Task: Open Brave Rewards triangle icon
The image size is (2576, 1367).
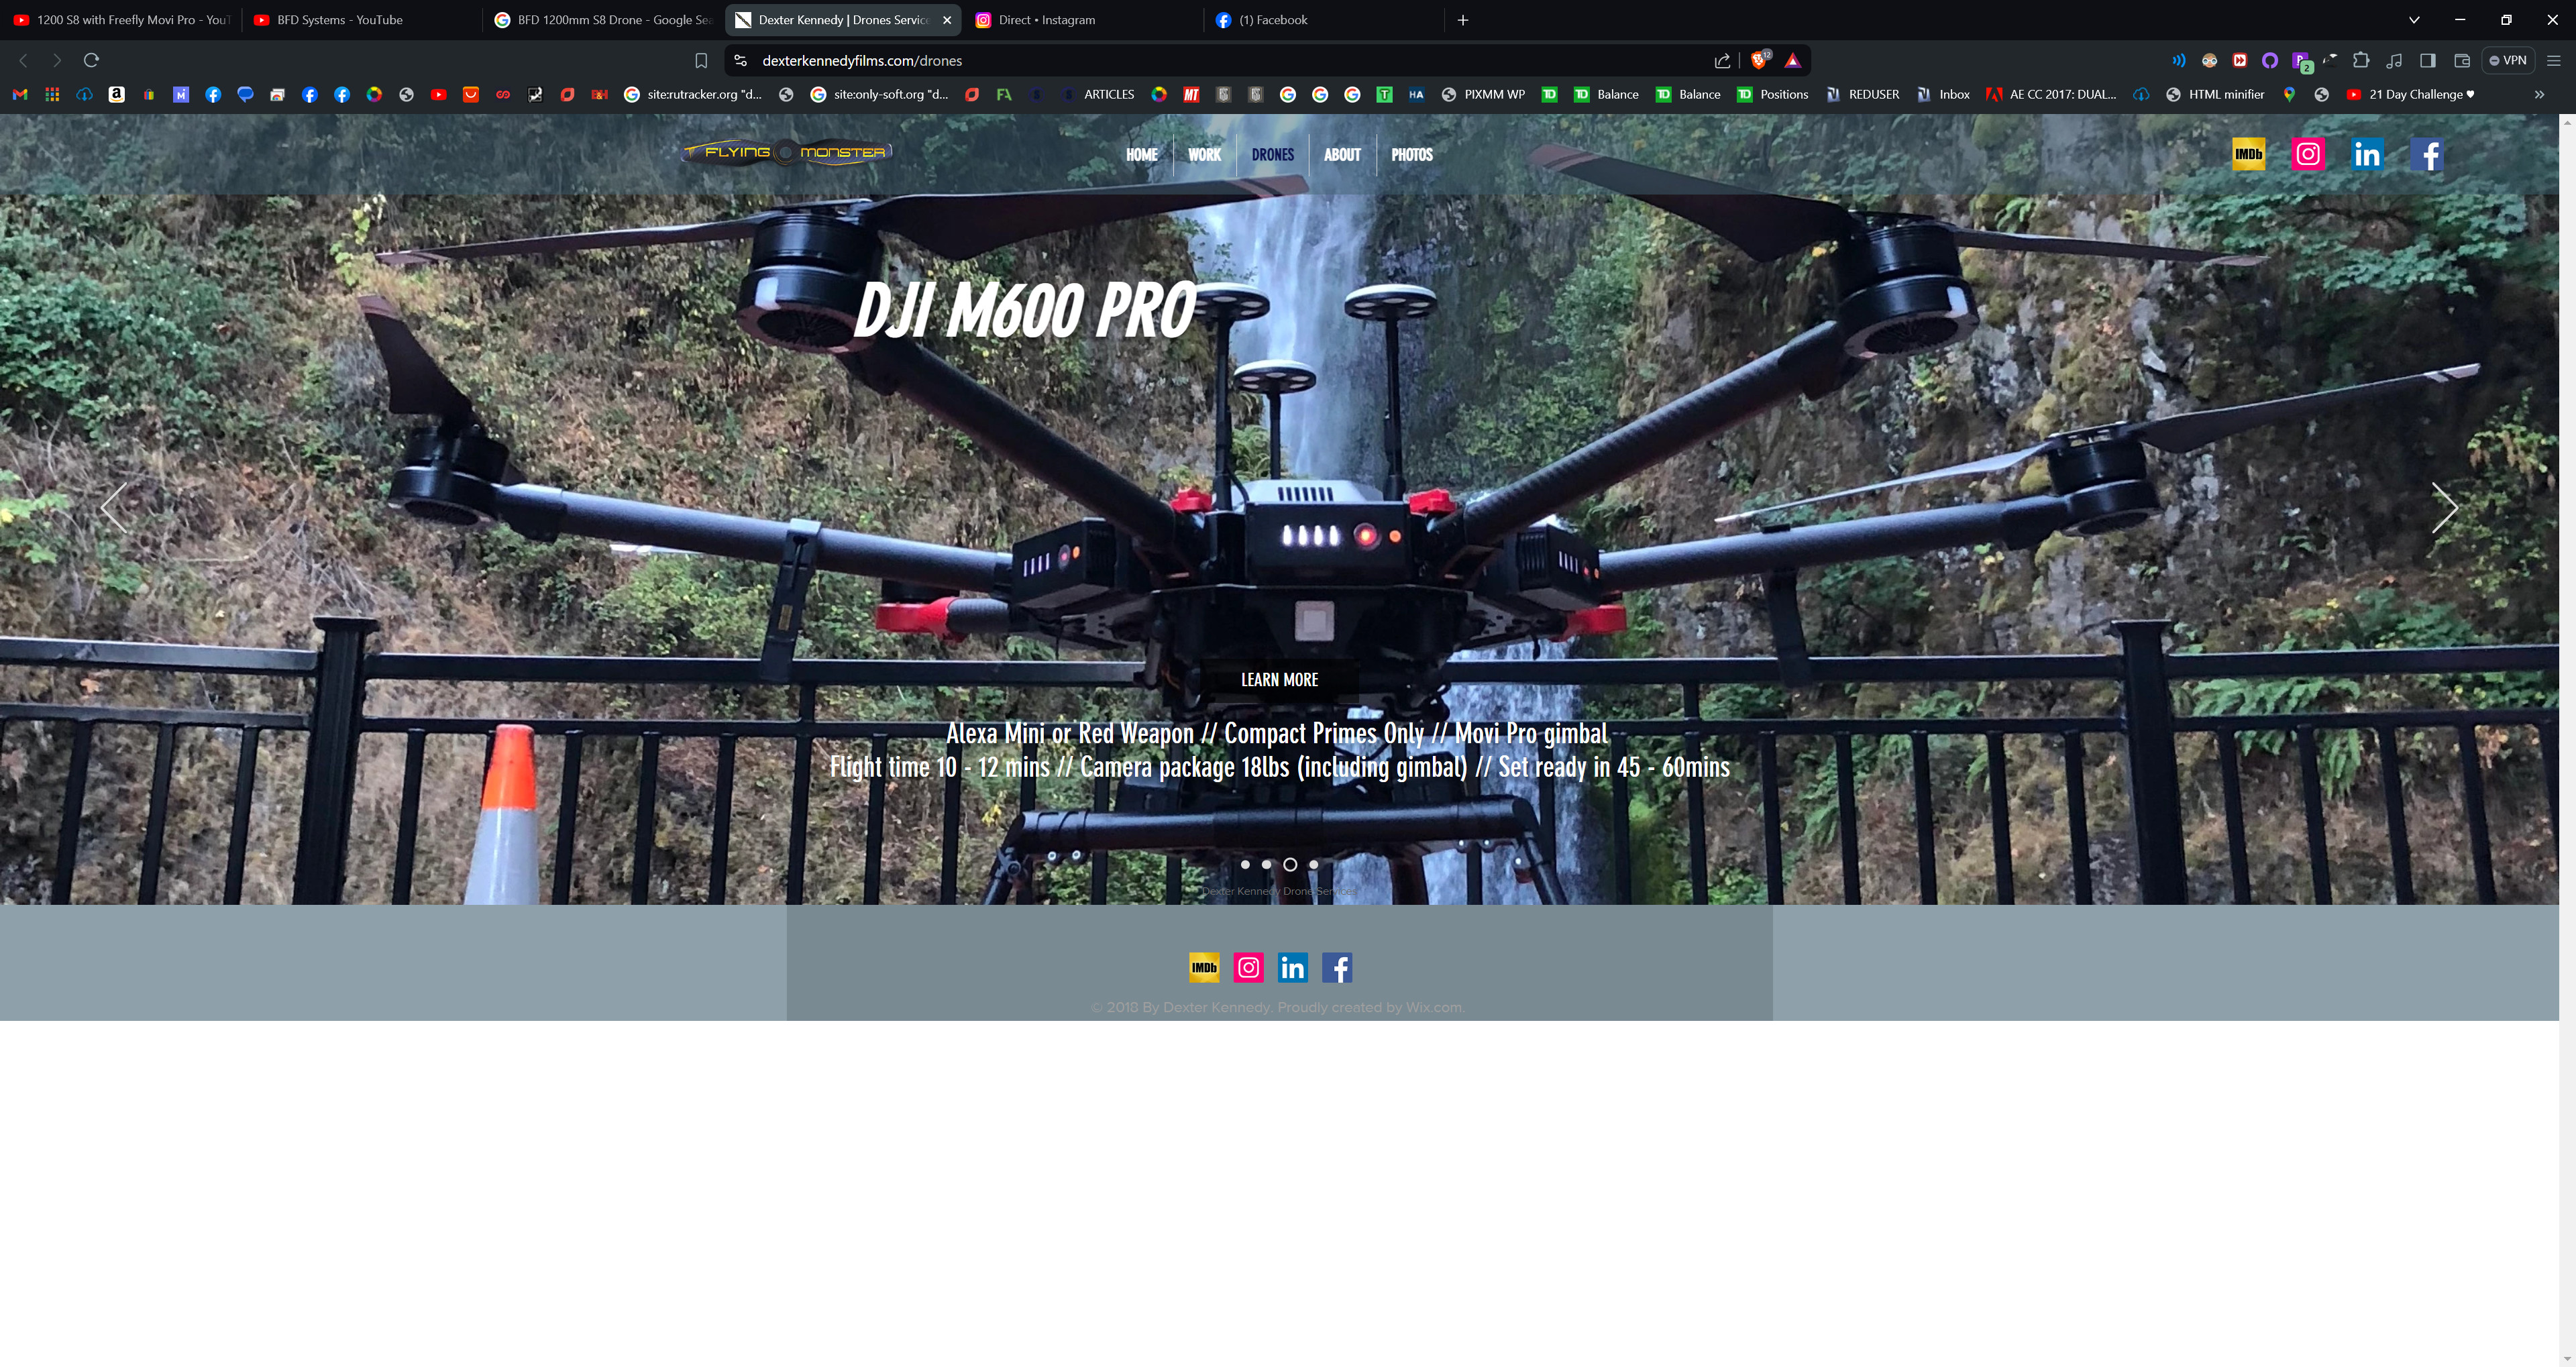Action: [1793, 61]
